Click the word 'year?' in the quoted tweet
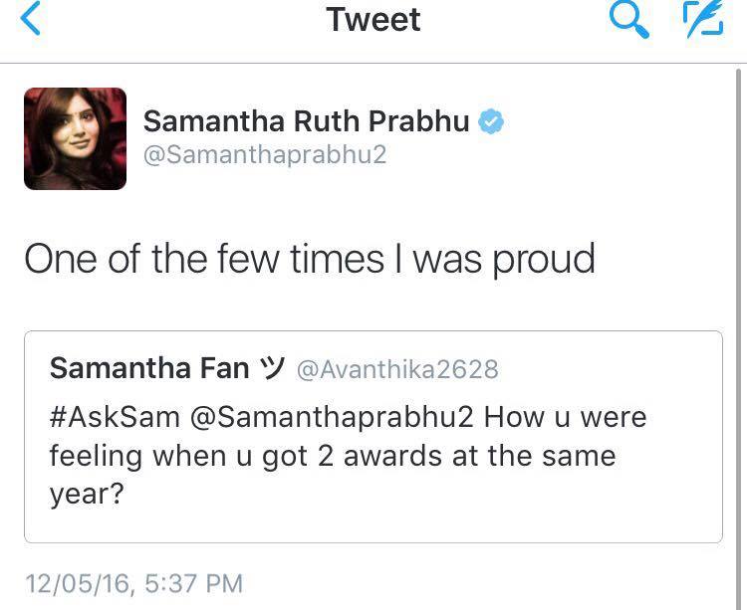747x610 pixels. coord(86,496)
